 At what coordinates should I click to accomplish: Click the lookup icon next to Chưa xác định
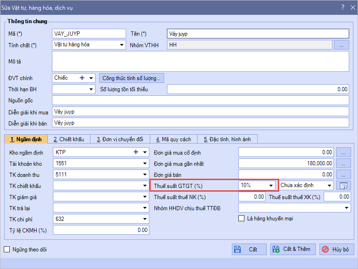tap(344, 186)
